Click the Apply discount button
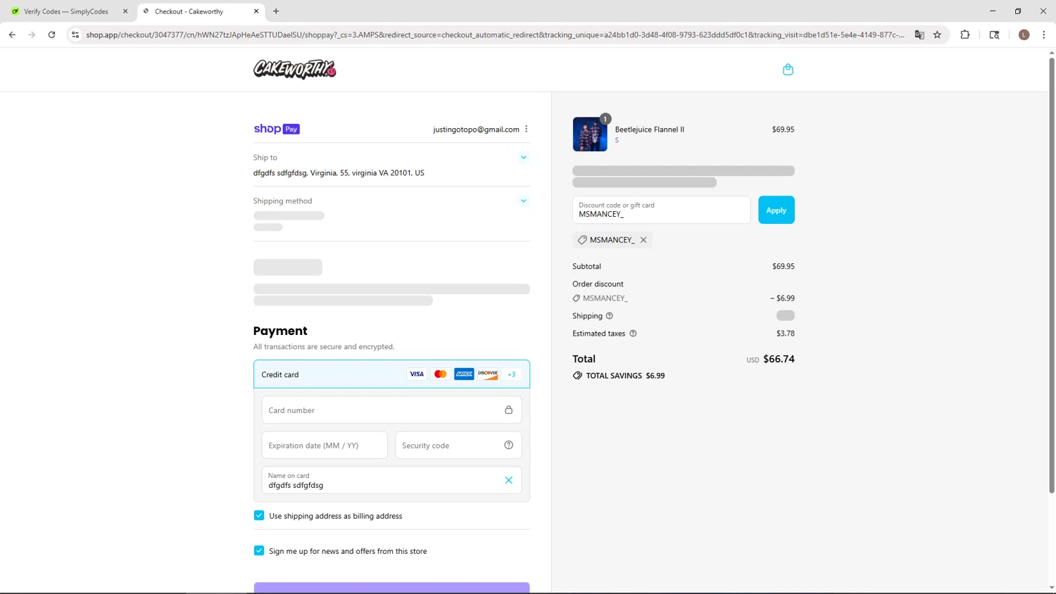This screenshot has height=594, width=1056. coord(776,210)
